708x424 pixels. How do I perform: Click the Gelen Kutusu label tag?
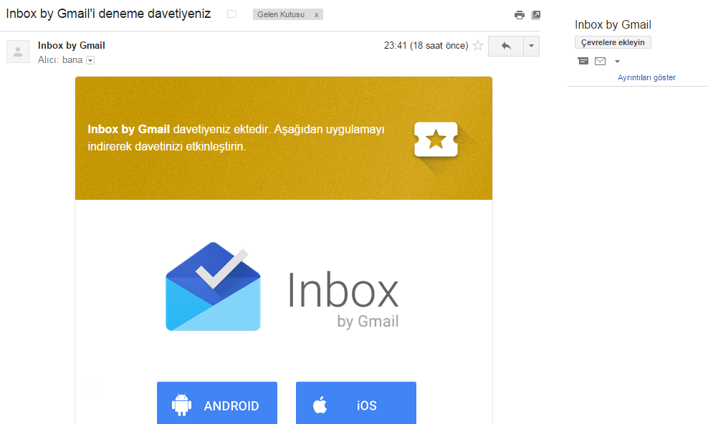tap(281, 15)
